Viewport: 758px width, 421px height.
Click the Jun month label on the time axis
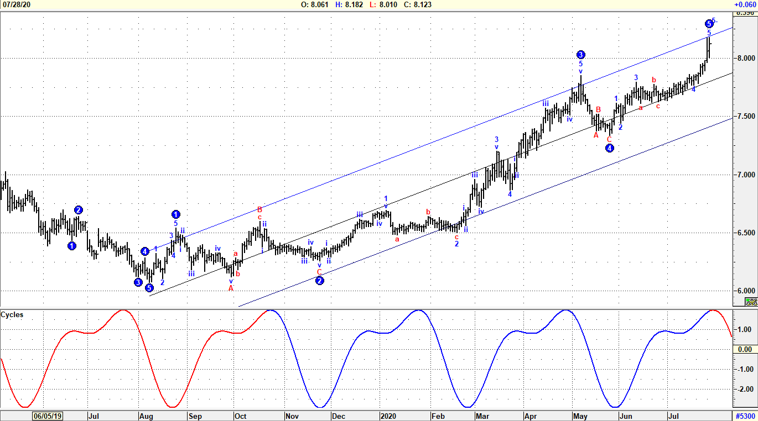626,415
